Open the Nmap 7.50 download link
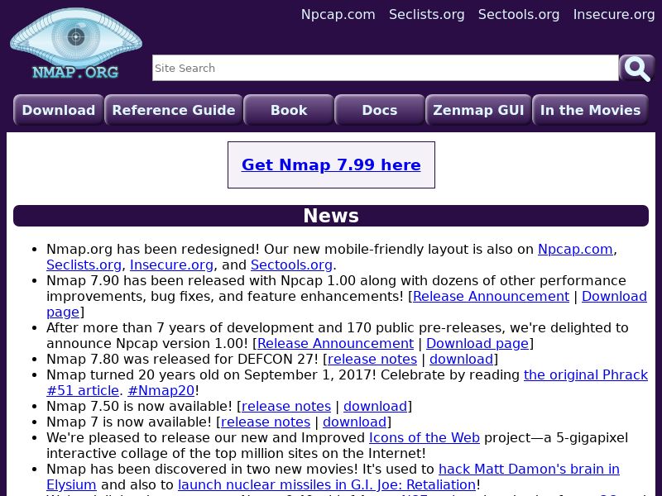Viewport: 662px width, 496px height. (375, 406)
